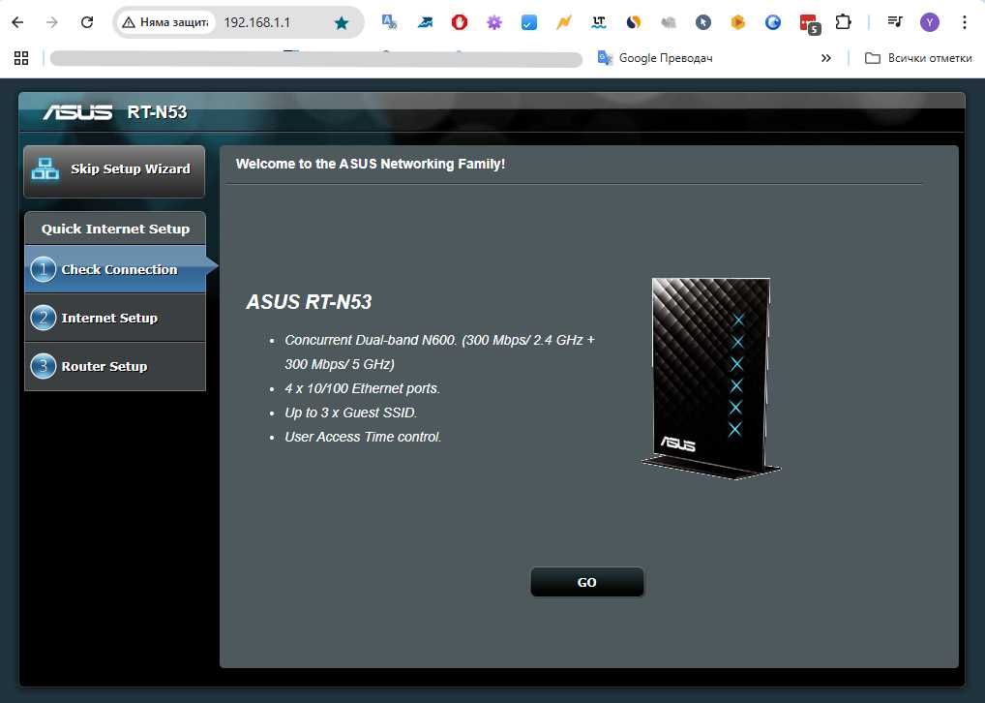
Task: Click the blue checkmark extension icon
Action: 529,22
